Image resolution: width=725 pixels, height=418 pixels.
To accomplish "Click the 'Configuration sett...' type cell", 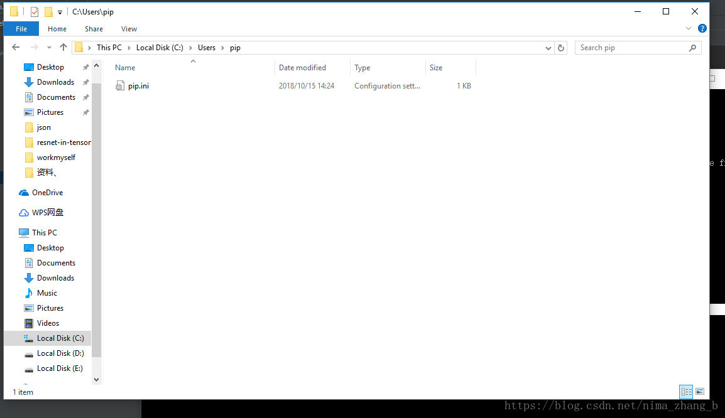I will 387,86.
